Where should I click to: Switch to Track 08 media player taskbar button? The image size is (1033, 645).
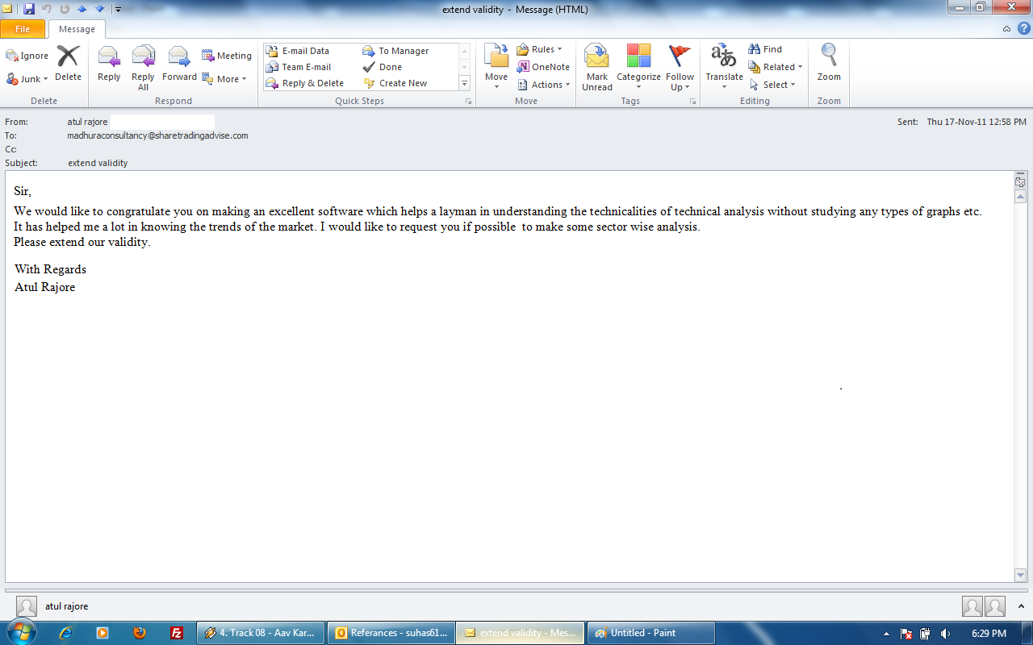coord(261,633)
